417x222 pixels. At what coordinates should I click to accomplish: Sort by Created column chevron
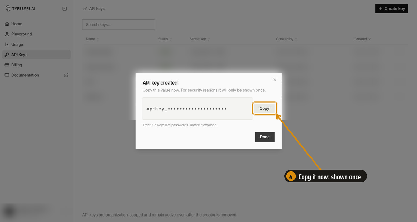point(370,39)
